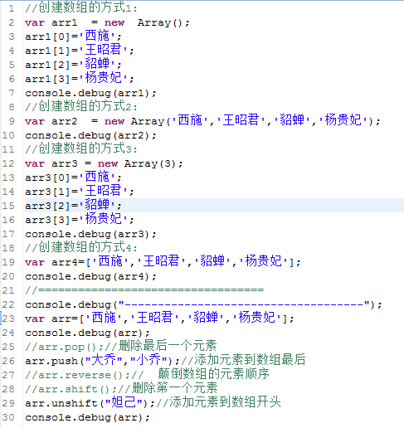Click comment '//创建数组的方式3:'
This screenshot has width=404, height=428.
(81, 148)
